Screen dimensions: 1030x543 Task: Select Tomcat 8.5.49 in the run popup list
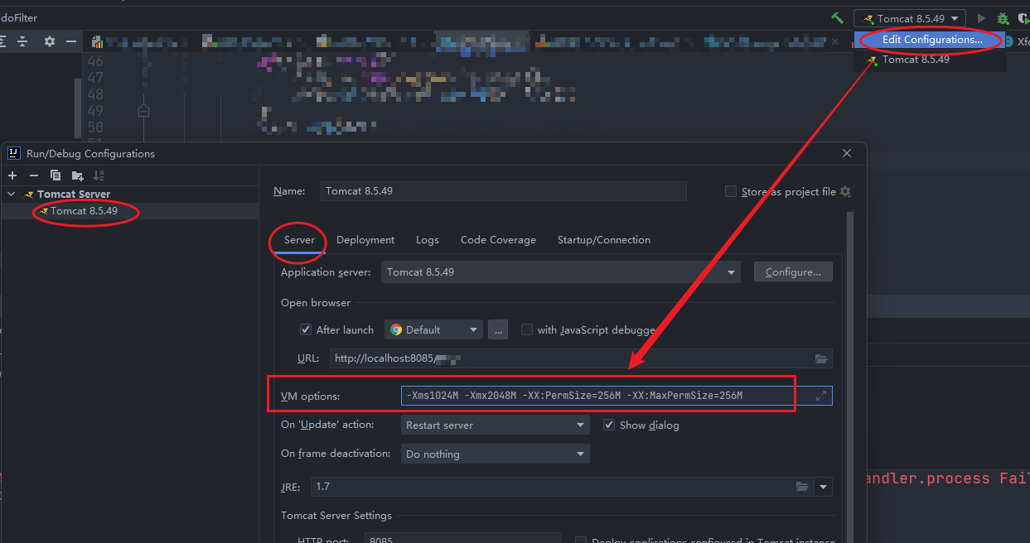[x=930, y=60]
